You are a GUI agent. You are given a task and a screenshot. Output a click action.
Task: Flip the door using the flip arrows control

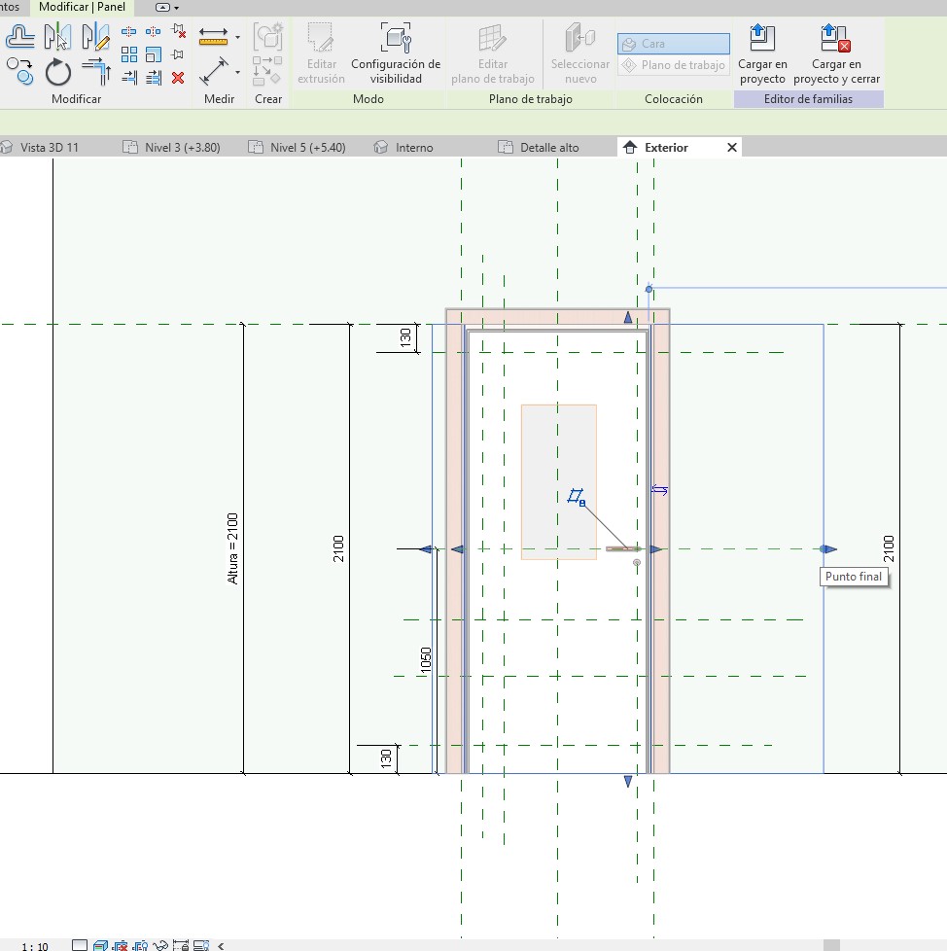point(659,490)
